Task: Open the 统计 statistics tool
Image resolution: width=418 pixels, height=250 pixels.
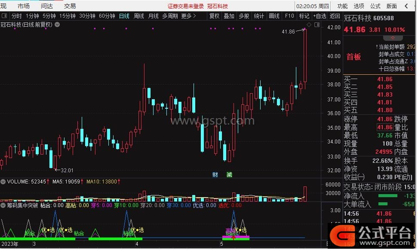Action: coord(259,16)
